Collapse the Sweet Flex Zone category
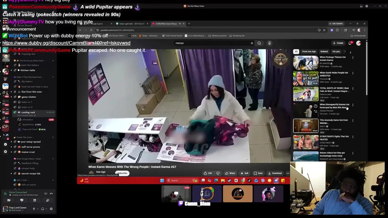The height and width of the screenshot is (218, 388). click(x=24, y=137)
